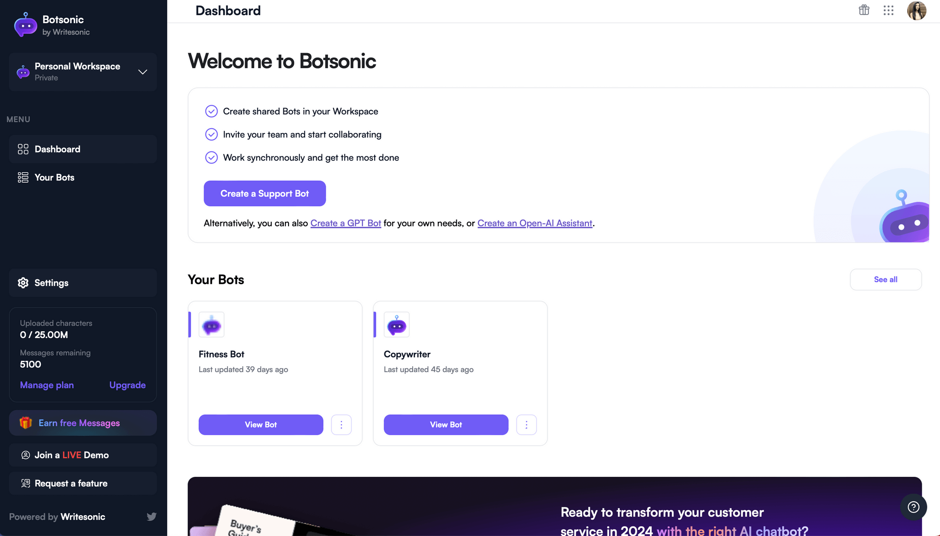
Task: Open the apps grid menu icon
Action: tap(888, 10)
